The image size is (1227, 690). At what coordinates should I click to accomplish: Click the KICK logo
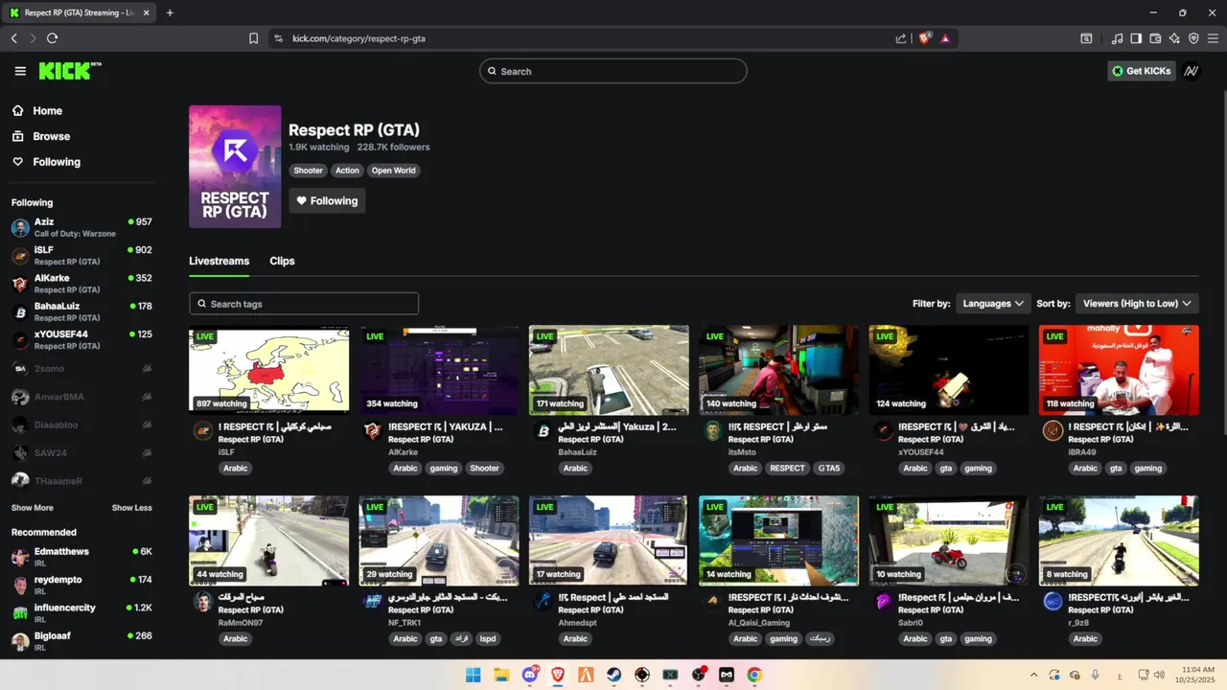click(70, 71)
